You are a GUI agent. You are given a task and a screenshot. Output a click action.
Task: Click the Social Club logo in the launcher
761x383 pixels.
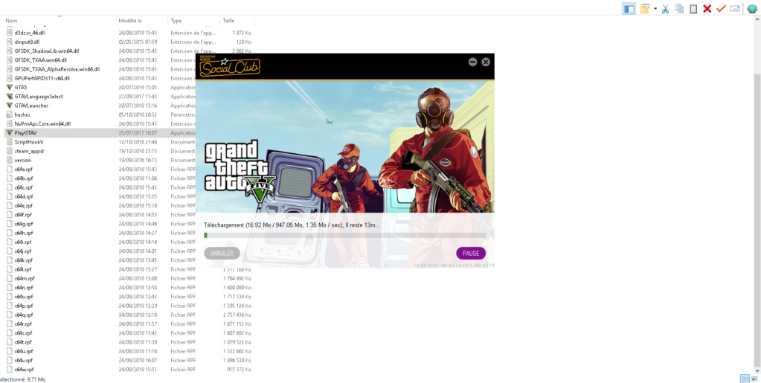230,67
